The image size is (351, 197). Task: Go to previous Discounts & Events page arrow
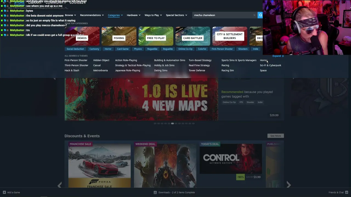tap(60, 185)
